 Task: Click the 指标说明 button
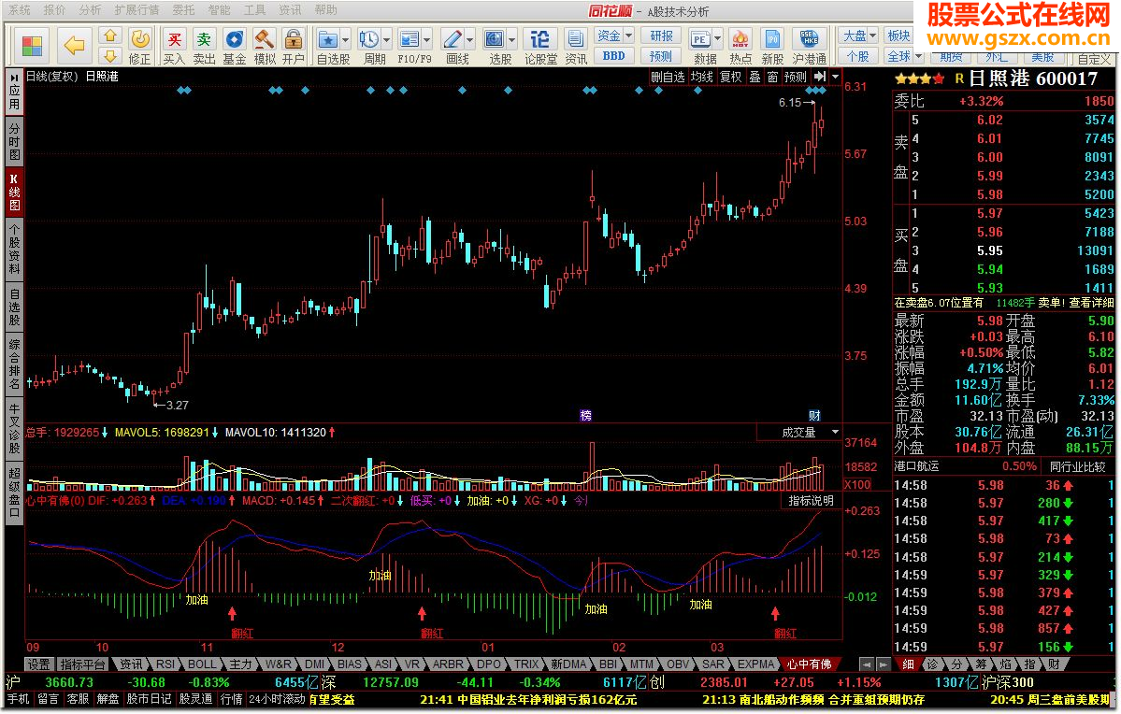pos(811,500)
